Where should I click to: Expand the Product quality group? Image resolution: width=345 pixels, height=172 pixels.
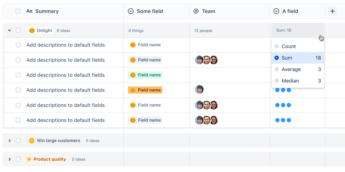[x=10, y=159]
